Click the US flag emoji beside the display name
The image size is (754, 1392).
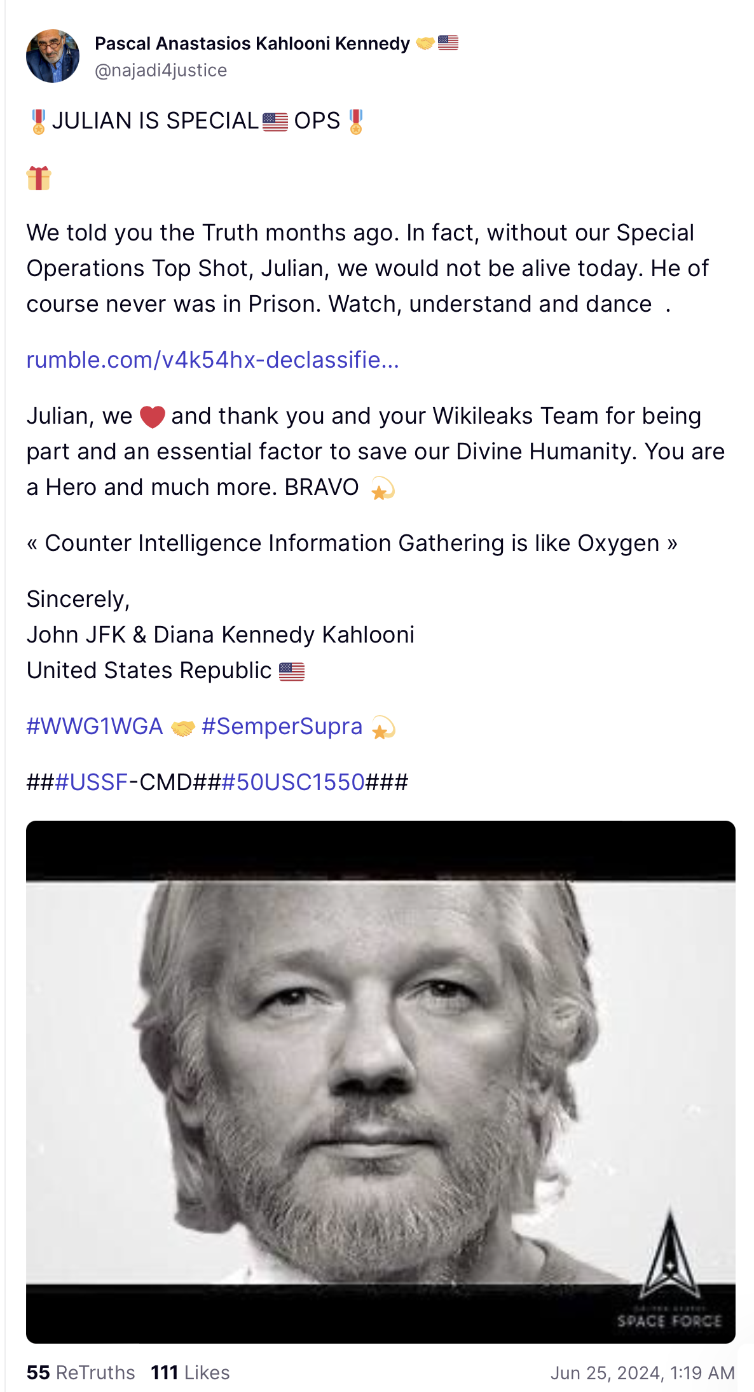point(448,43)
